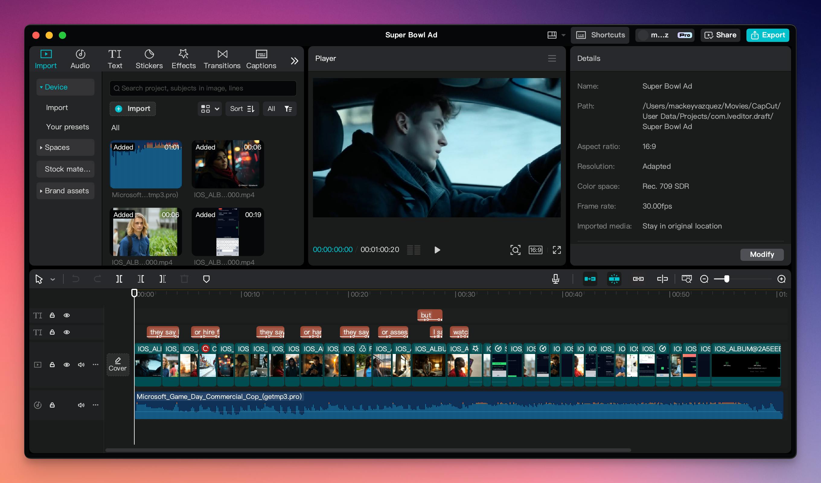This screenshot has height=483, width=821.
Task: Switch to the Audio tab
Action: [x=80, y=59]
